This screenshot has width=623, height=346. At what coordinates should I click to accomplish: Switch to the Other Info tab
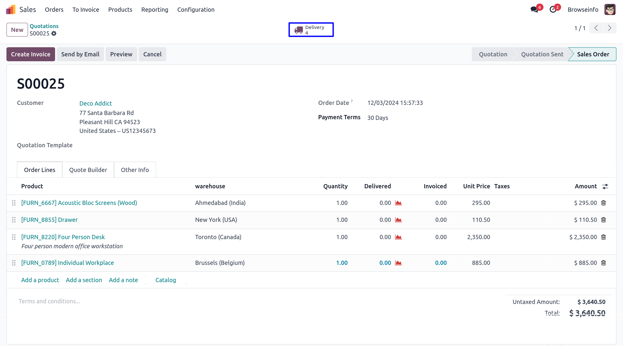135,170
